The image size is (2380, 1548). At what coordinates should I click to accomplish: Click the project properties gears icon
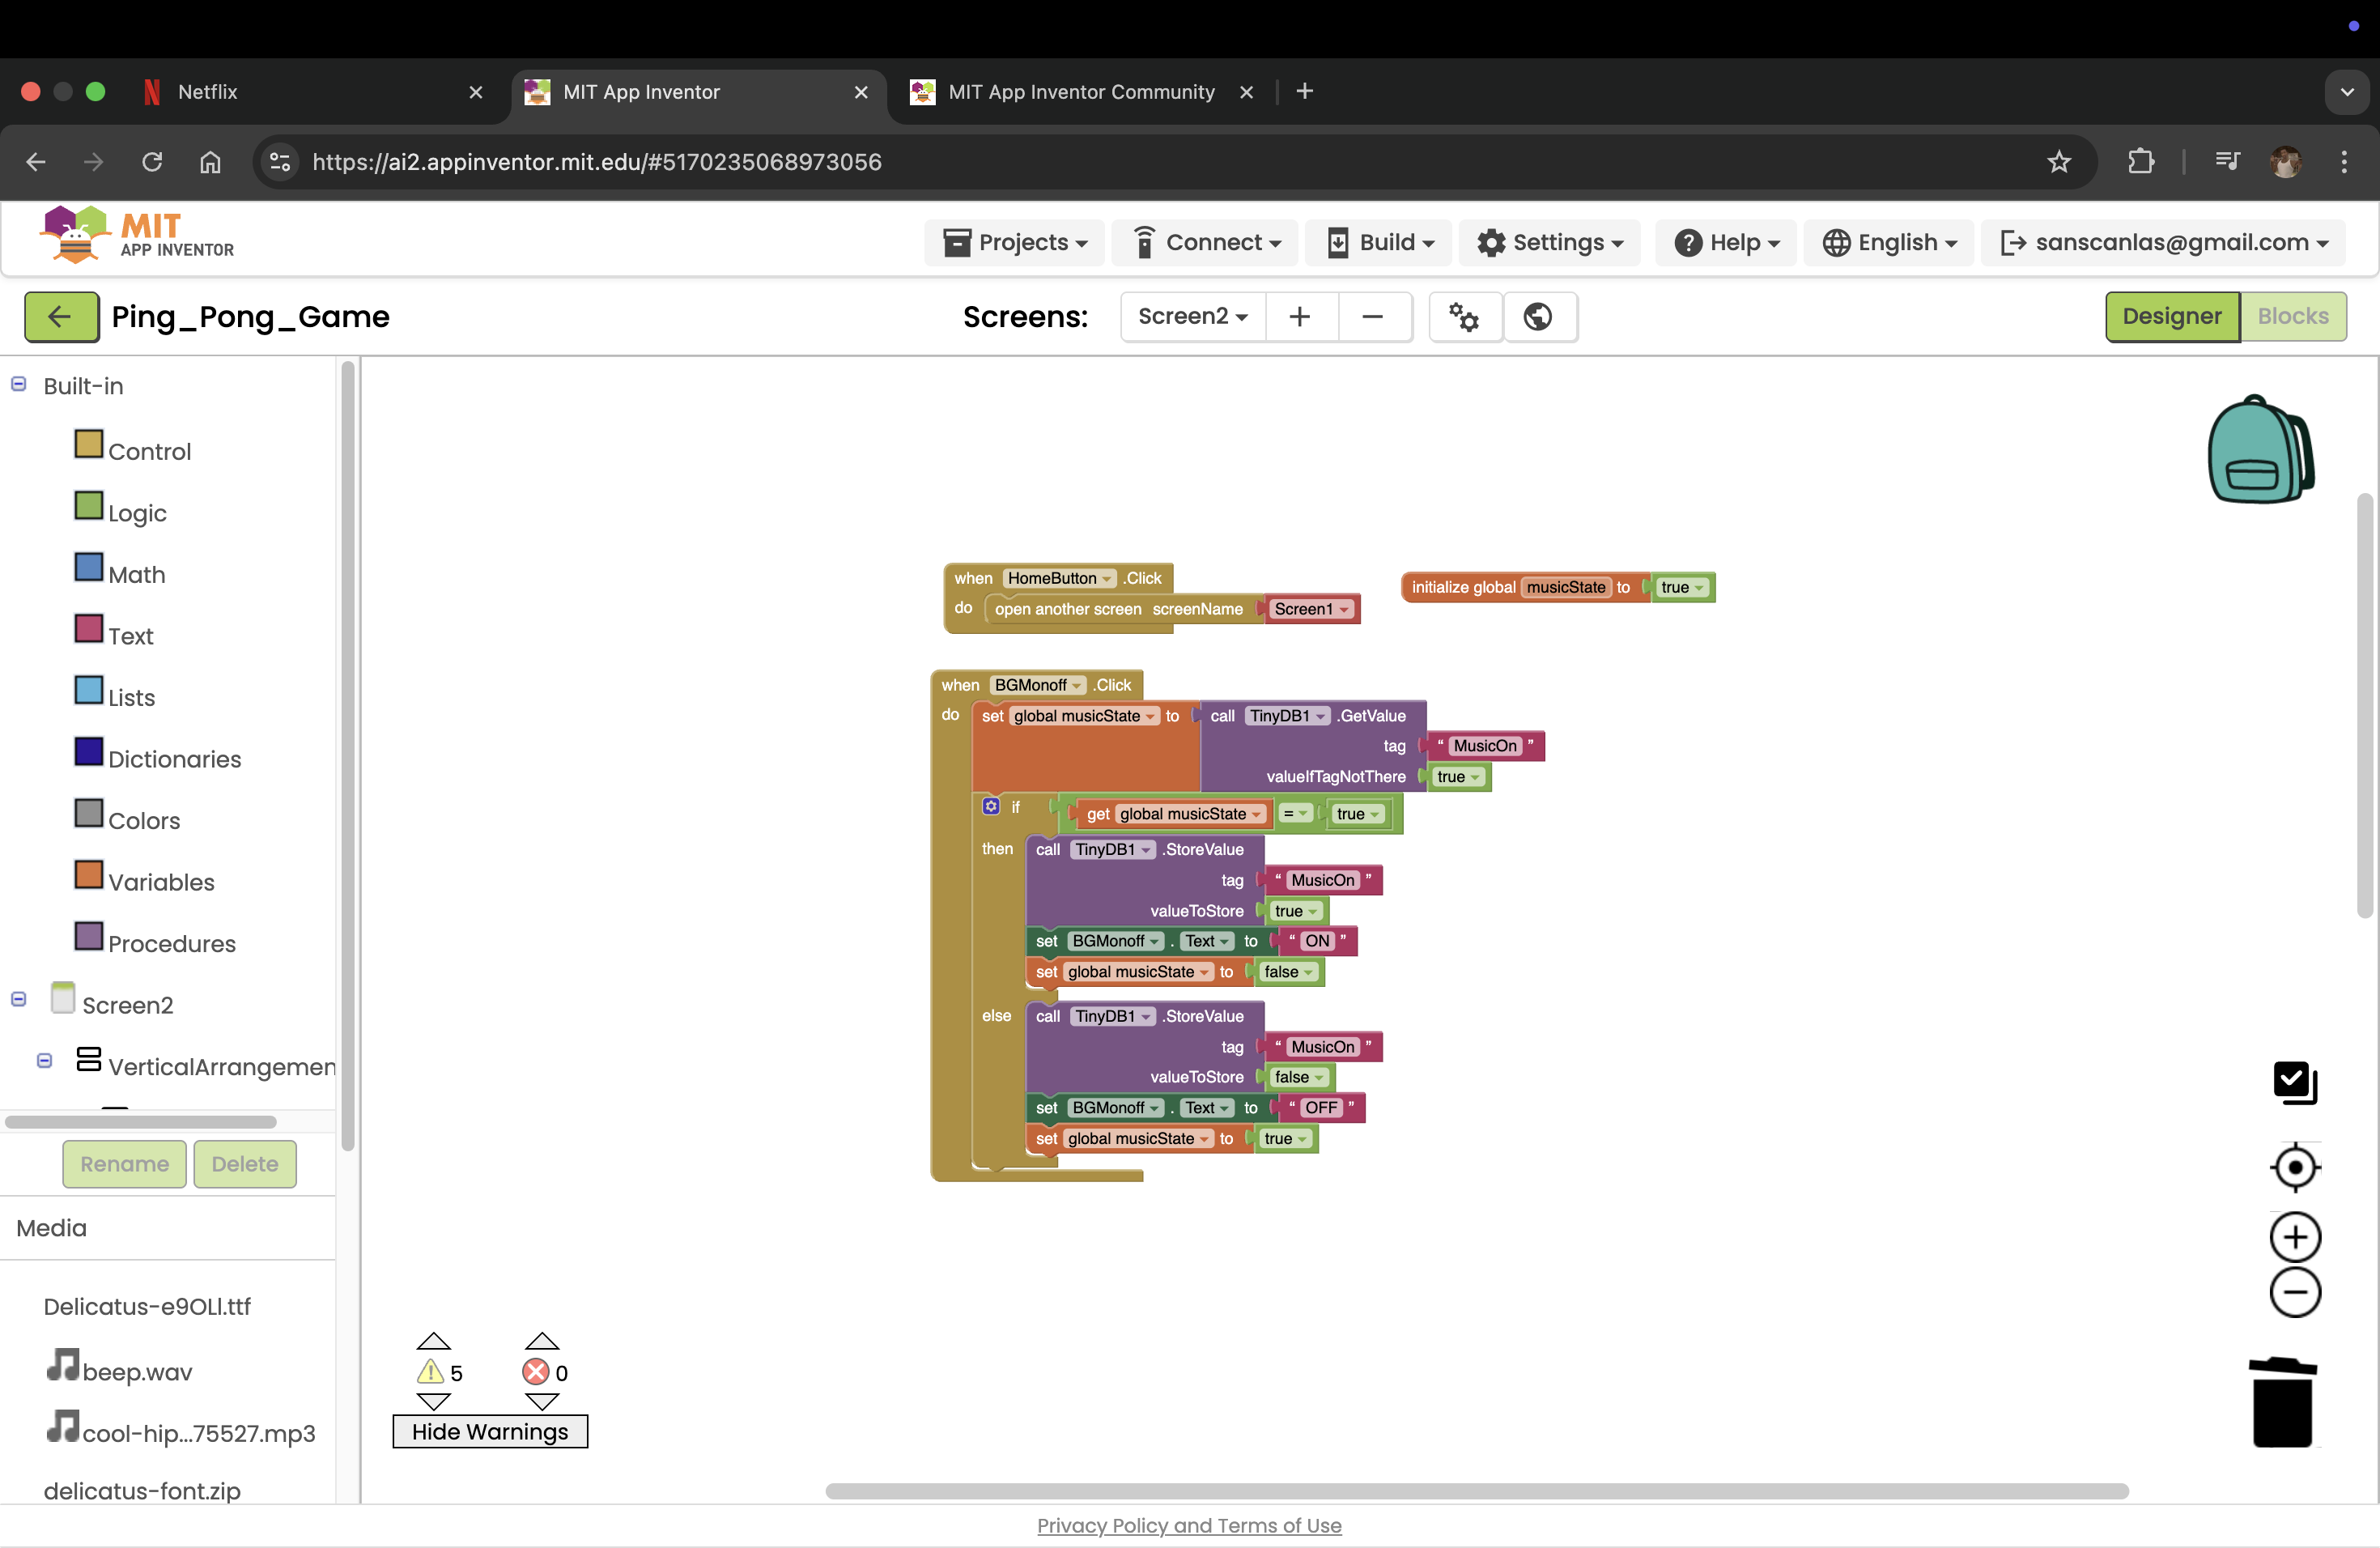1464,317
